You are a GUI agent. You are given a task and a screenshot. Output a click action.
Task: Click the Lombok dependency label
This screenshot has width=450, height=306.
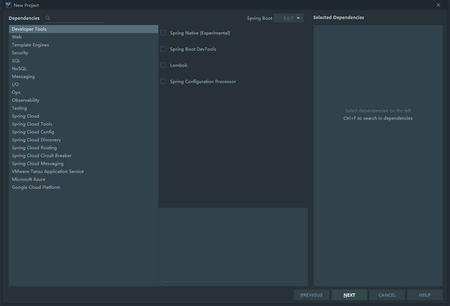click(x=179, y=65)
